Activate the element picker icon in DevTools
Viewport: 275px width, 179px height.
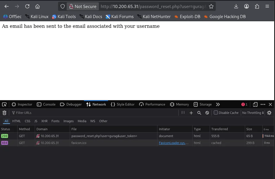(4, 104)
